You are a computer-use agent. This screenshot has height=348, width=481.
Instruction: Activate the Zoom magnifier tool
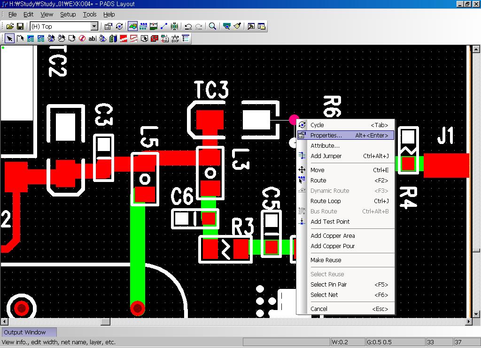tap(212, 26)
